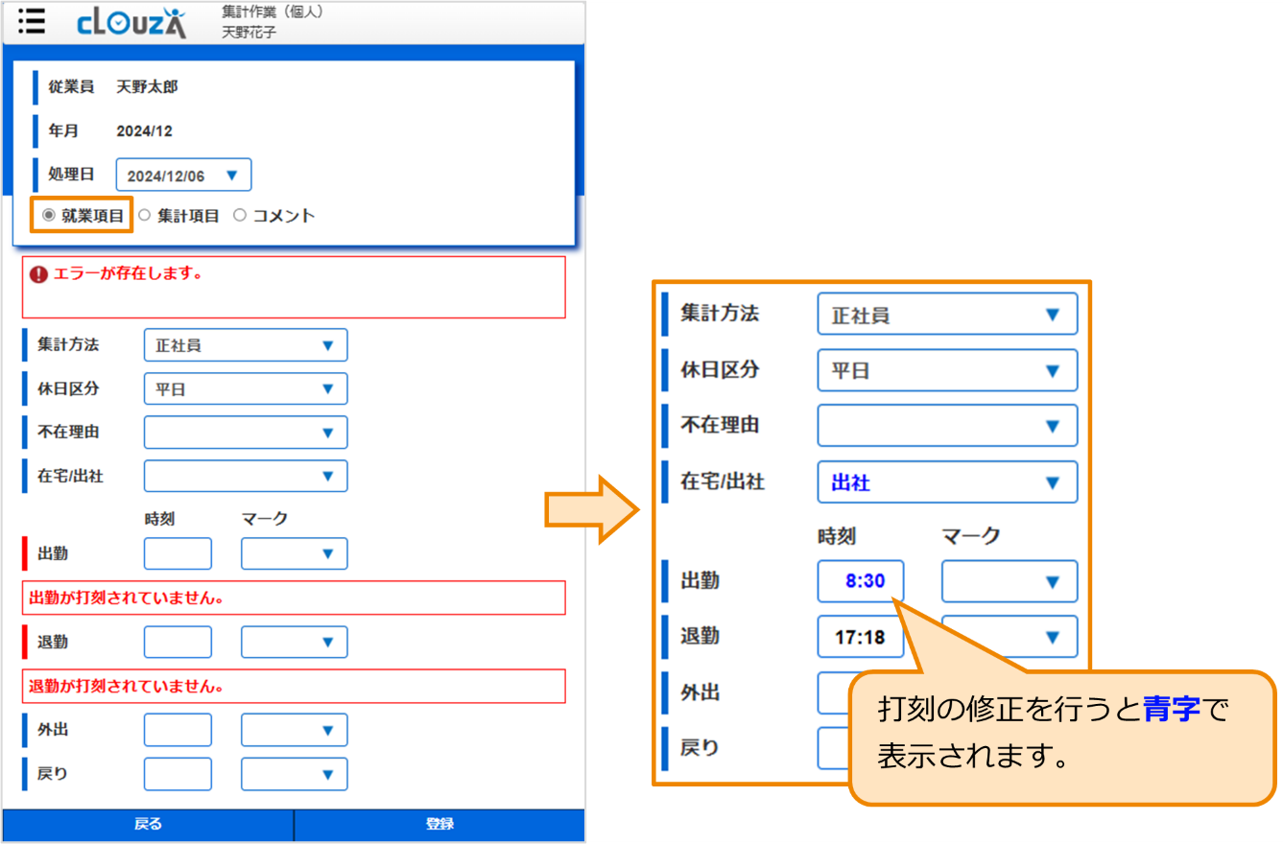Open the hamburger menu icon
The width and height of the screenshot is (1283, 844).
(31, 21)
